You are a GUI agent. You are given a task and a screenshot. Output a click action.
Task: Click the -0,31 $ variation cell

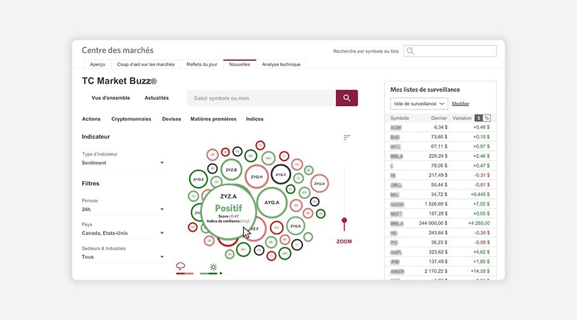pos(481,175)
